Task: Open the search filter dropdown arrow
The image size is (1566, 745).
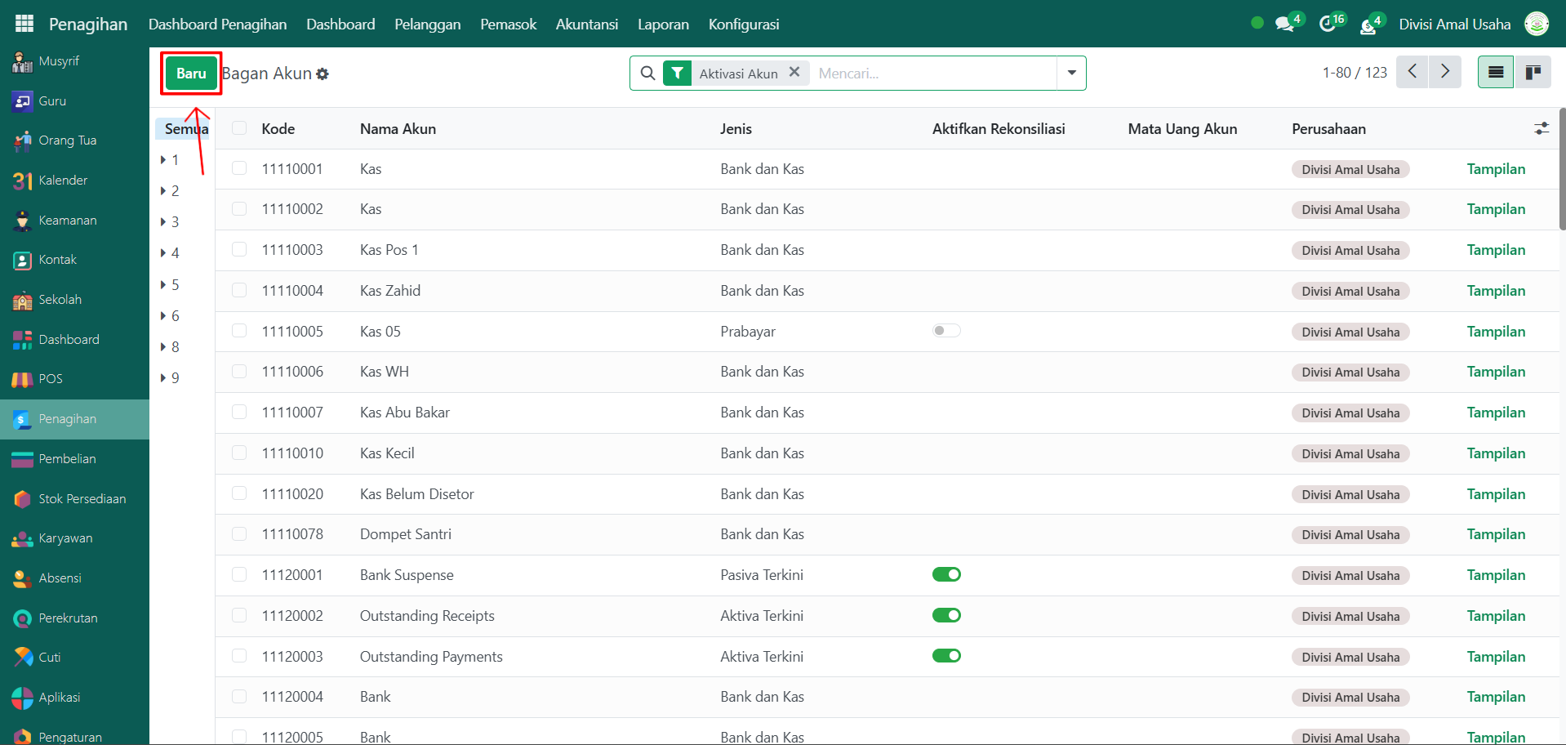Action: 1071,73
